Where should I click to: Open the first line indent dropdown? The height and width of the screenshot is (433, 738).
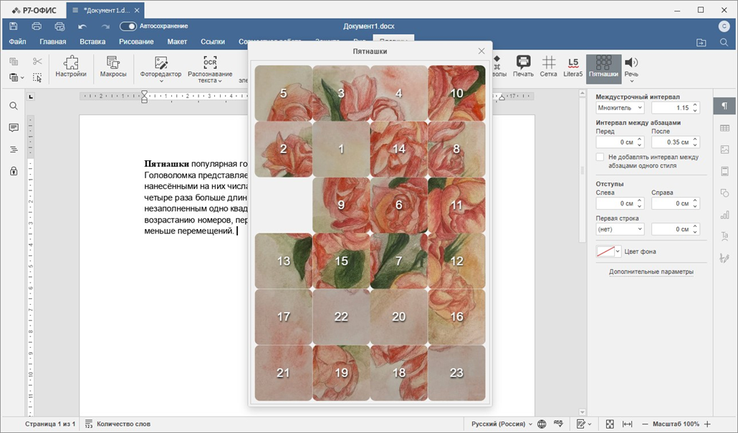[x=620, y=229]
